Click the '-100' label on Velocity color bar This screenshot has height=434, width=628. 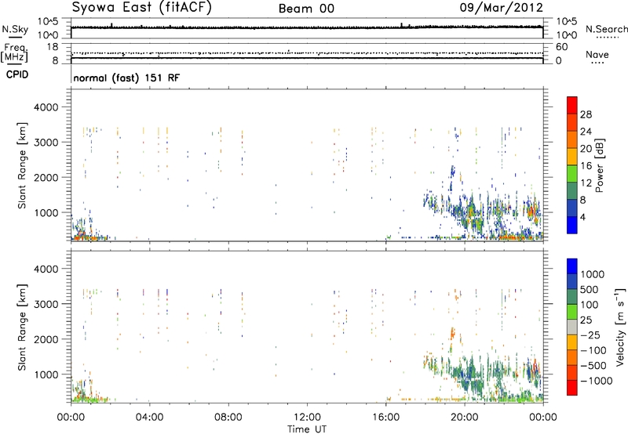593,350
